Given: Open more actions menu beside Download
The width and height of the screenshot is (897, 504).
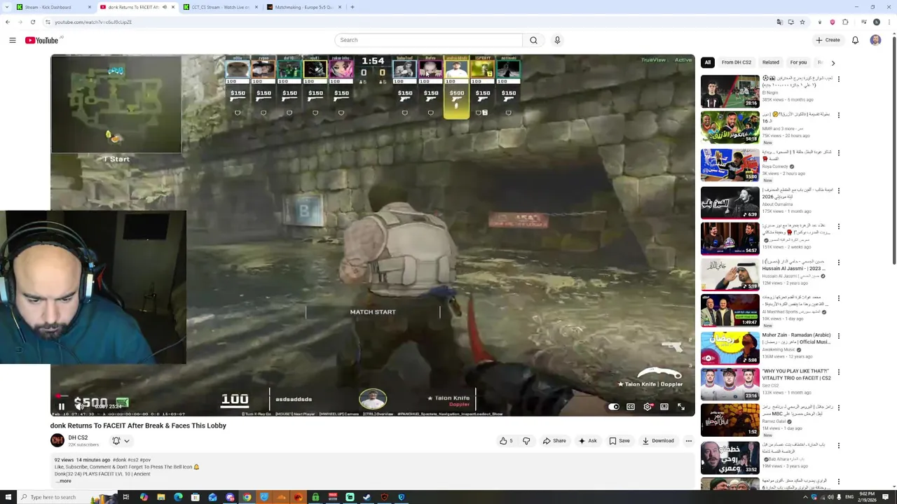Looking at the screenshot, I should tap(689, 441).
